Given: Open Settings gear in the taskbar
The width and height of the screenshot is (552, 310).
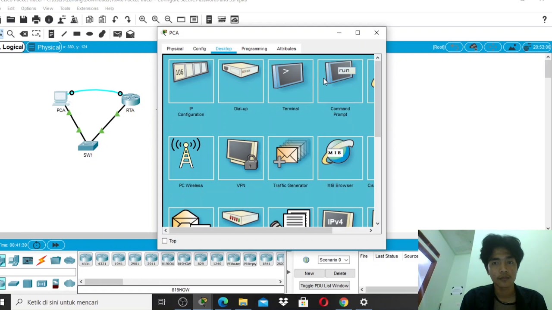Looking at the screenshot, I should (364, 302).
